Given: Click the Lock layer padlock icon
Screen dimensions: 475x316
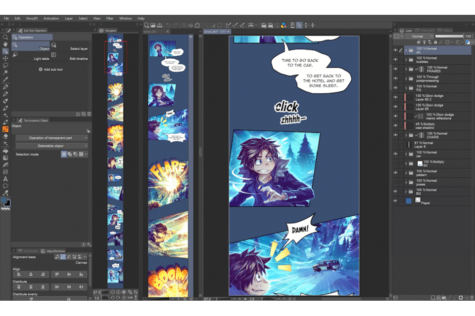Looking at the screenshot, I should (435, 42).
